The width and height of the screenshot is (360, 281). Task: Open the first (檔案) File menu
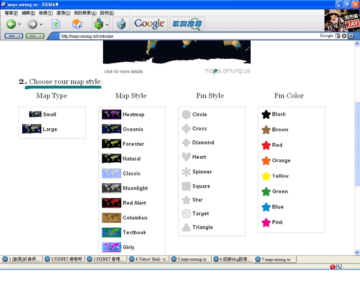(11, 13)
